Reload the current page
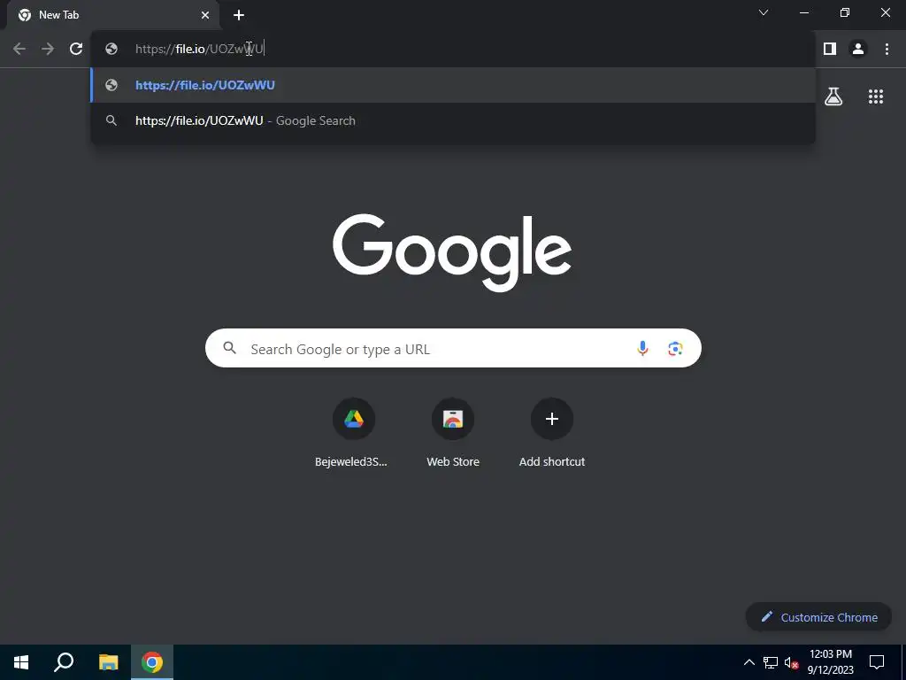The width and height of the screenshot is (906, 680). 76,49
